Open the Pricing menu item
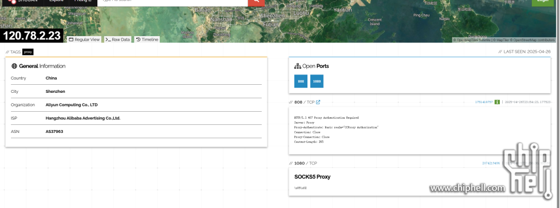This screenshot has width=560, height=208. tap(82, 1)
